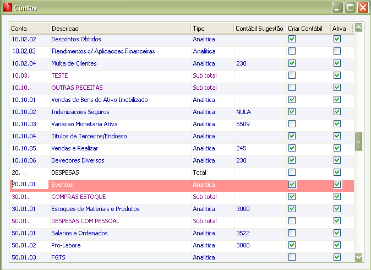This screenshot has width=371, height=270.
Task: Uncheck Ativa for Vendas a Realizar
Action: pyautogui.click(x=337, y=148)
